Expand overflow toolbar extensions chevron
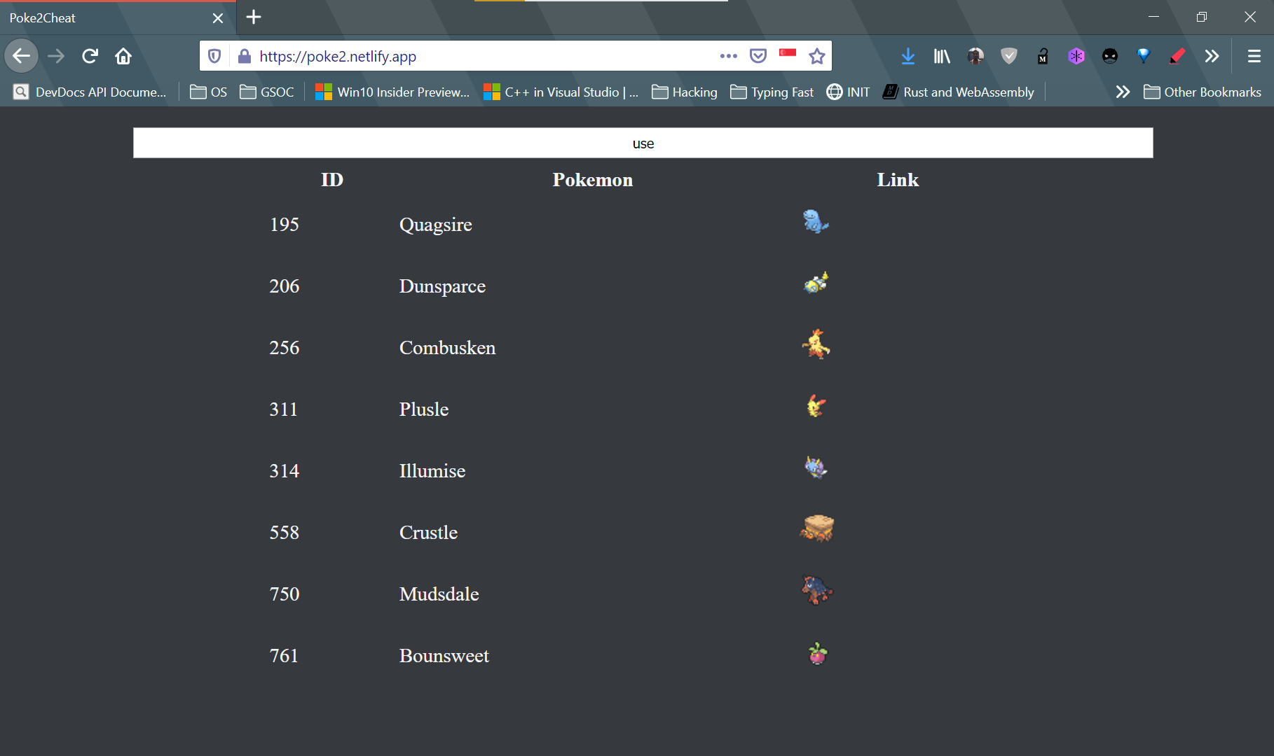 tap(1212, 56)
